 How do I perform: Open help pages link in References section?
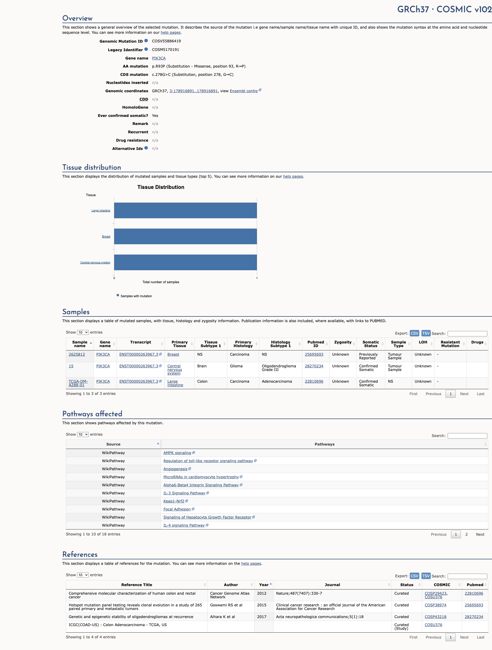click(251, 563)
